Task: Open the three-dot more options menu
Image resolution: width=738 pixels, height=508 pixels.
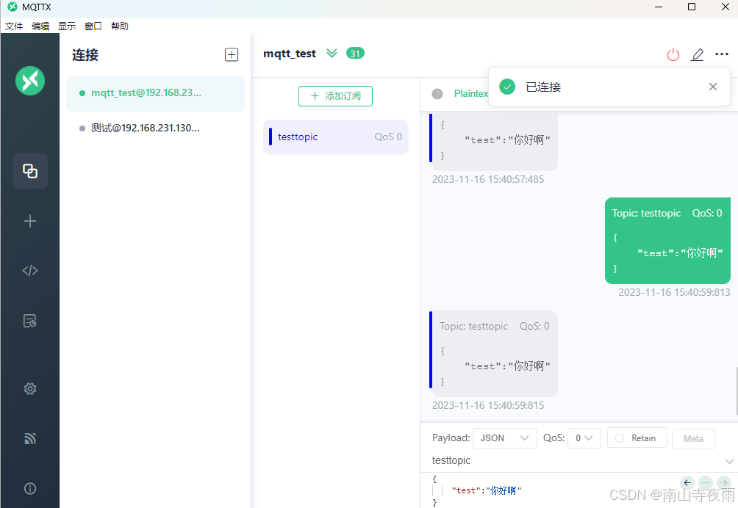Action: tap(722, 54)
